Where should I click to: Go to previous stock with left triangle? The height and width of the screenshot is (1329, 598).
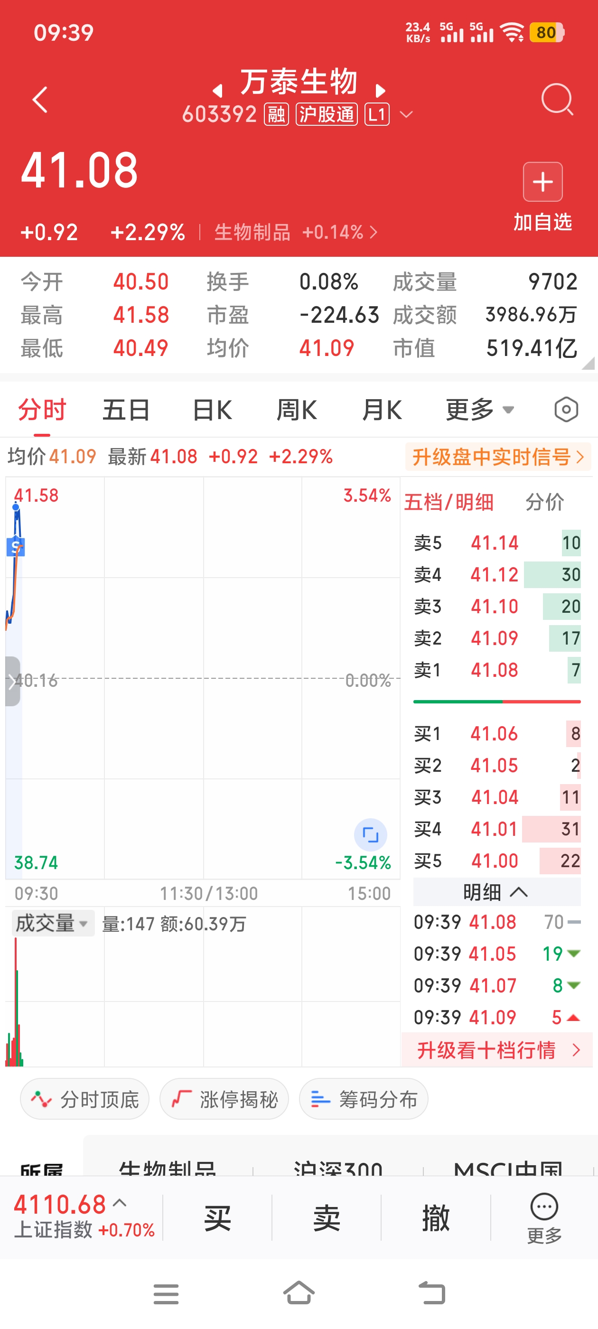tap(218, 91)
